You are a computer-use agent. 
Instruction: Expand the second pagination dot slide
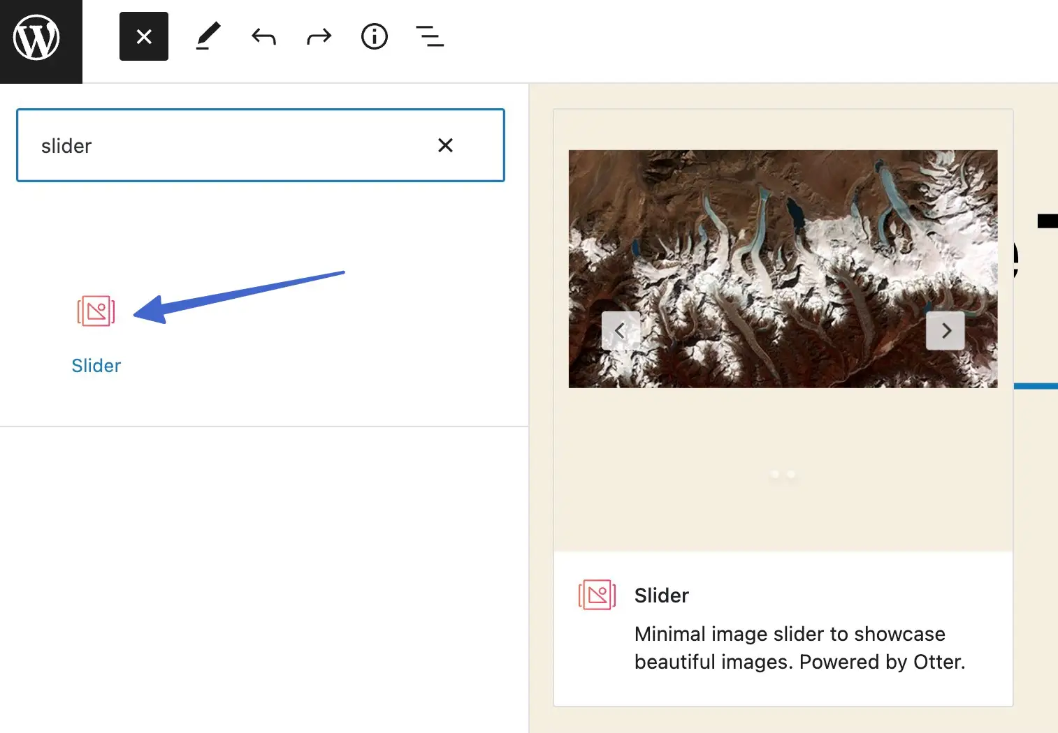pos(792,475)
